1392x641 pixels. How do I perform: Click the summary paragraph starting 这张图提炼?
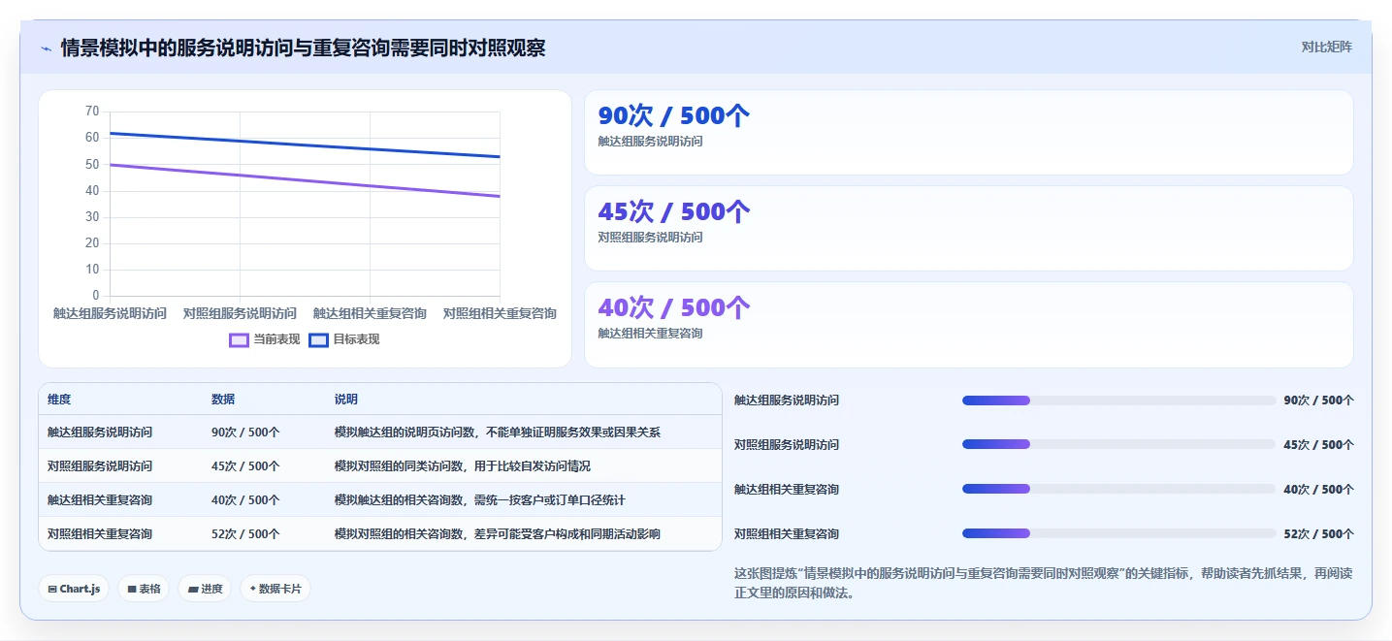pyautogui.click(x=1043, y=583)
